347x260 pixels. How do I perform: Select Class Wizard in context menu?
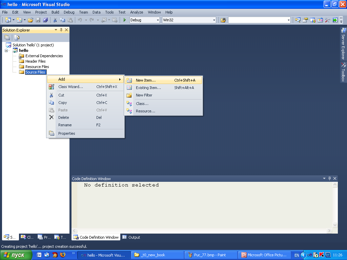coord(85,87)
